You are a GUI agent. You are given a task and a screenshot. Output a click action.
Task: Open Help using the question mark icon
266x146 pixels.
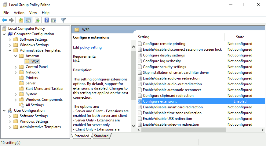pos(46,20)
